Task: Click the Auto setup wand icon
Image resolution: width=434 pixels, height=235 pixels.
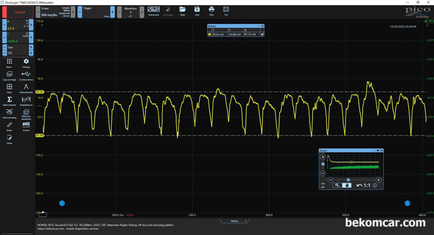Action: (x=168, y=11)
